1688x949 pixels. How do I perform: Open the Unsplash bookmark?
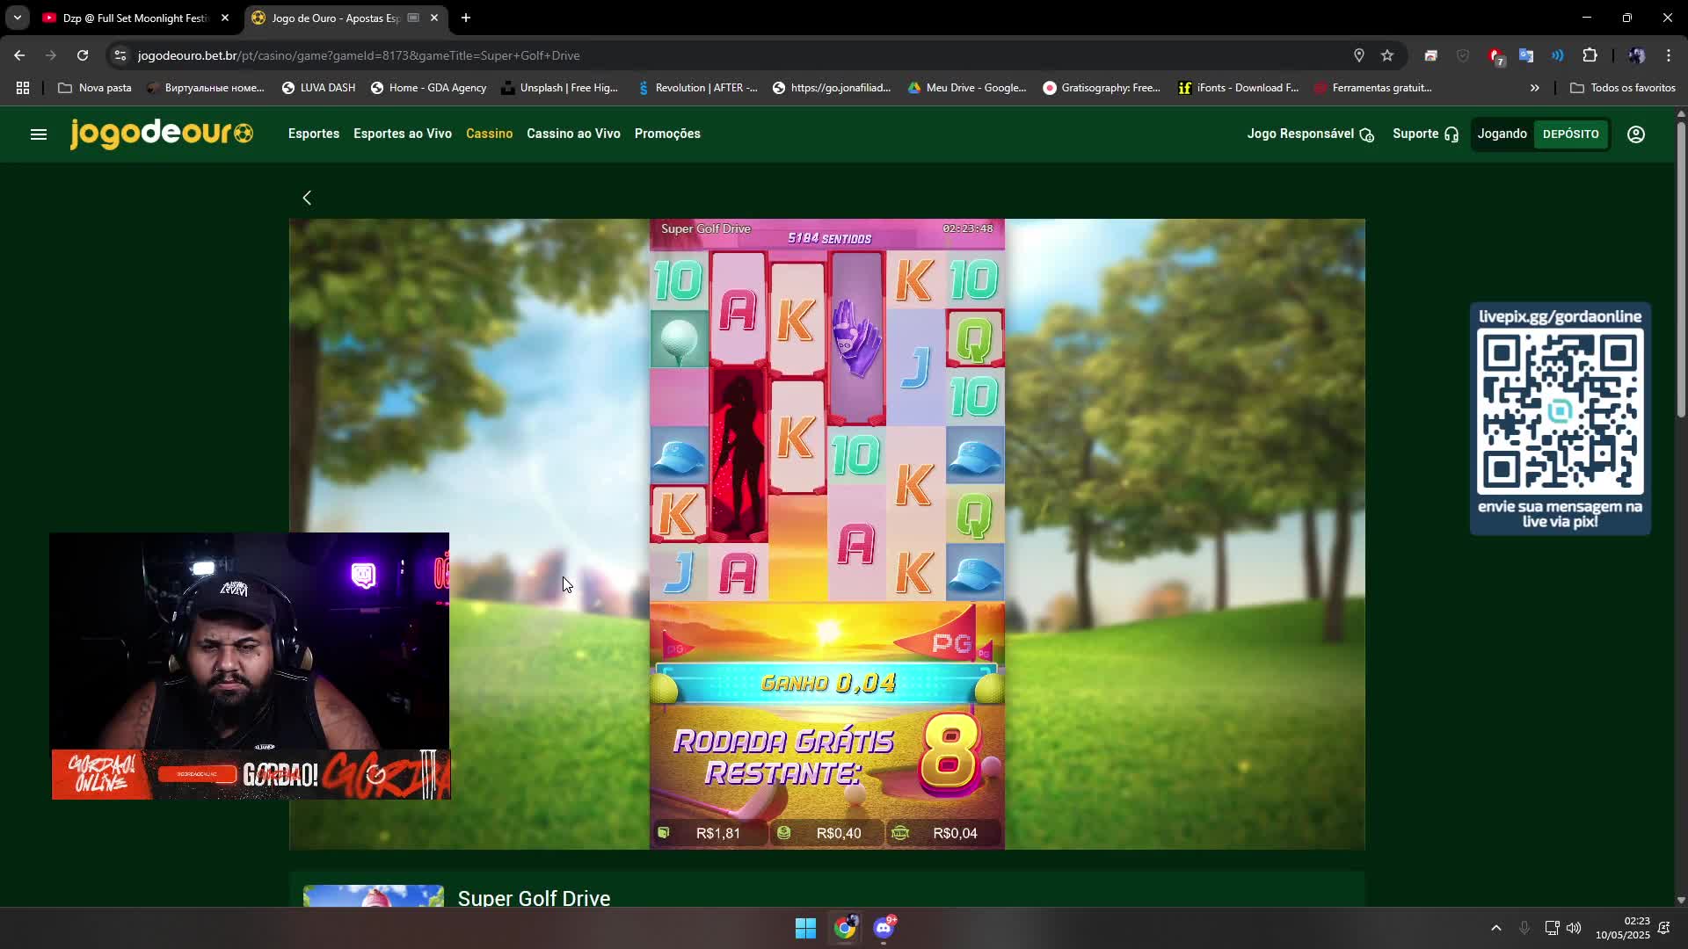coord(559,88)
